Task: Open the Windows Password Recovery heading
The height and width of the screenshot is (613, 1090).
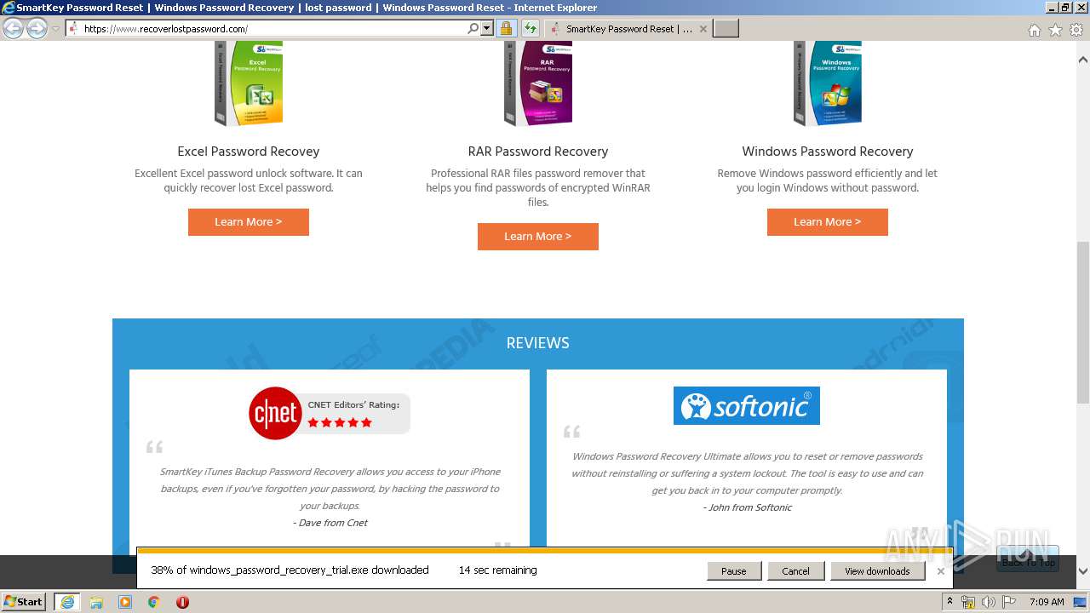Action: [x=828, y=152]
